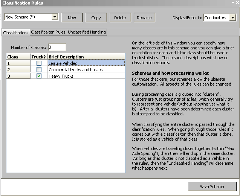Expand the Centimeters units dropdown
Image resolution: width=240 pixels, height=196 pixels.
[x=232, y=18]
